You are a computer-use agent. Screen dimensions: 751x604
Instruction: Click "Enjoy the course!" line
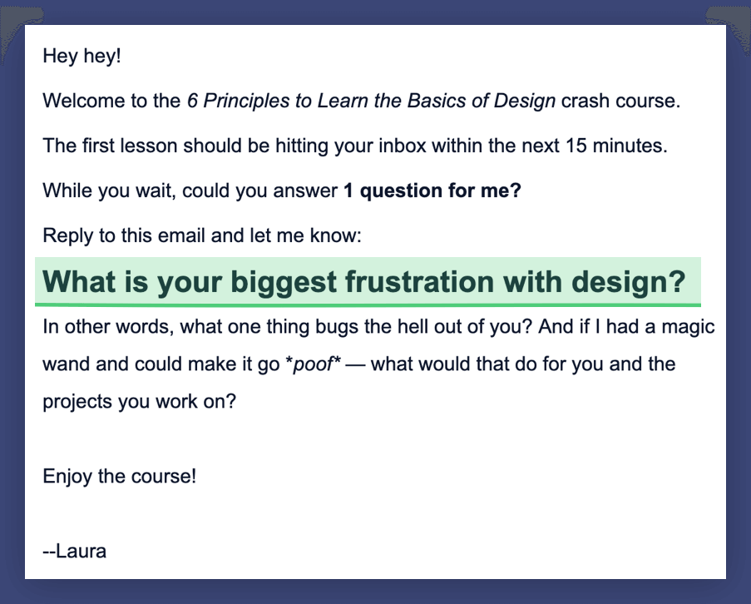point(119,477)
